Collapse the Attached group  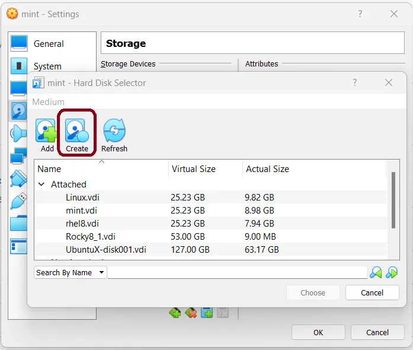[x=41, y=184]
